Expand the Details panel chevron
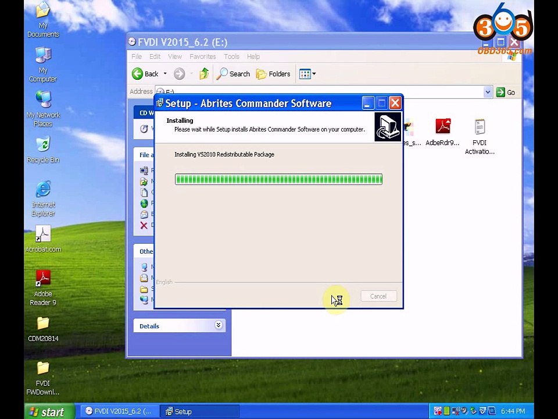The image size is (558, 419). click(x=219, y=326)
